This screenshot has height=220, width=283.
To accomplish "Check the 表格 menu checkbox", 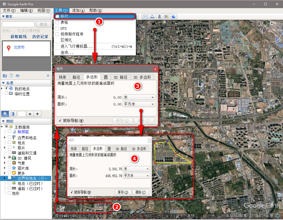I will pos(57,23).
